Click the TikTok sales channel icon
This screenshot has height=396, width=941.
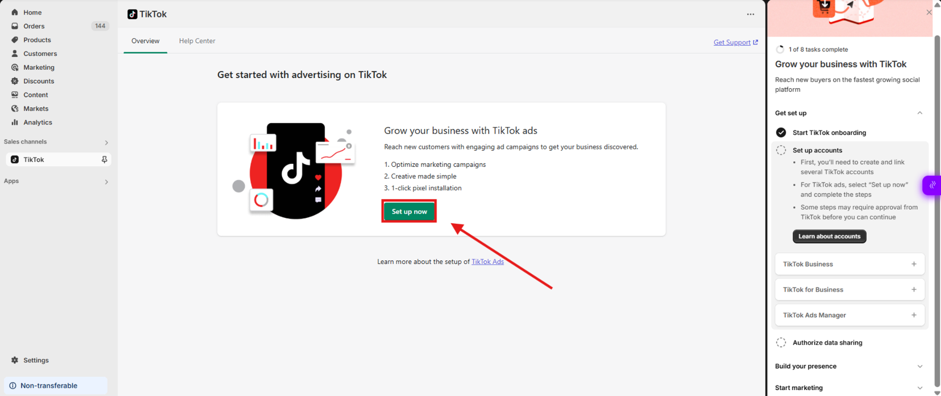(15, 159)
